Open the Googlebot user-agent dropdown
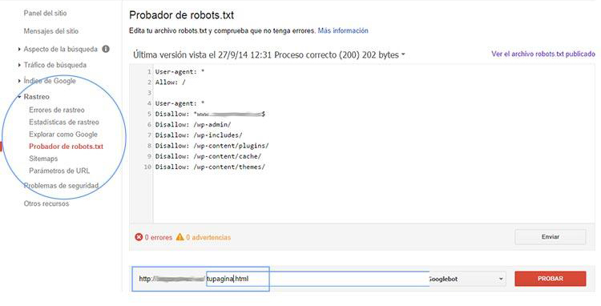 [466, 279]
